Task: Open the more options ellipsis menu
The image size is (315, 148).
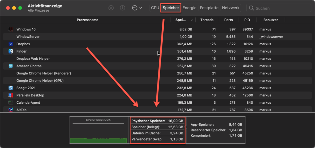Action: point(137,8)
